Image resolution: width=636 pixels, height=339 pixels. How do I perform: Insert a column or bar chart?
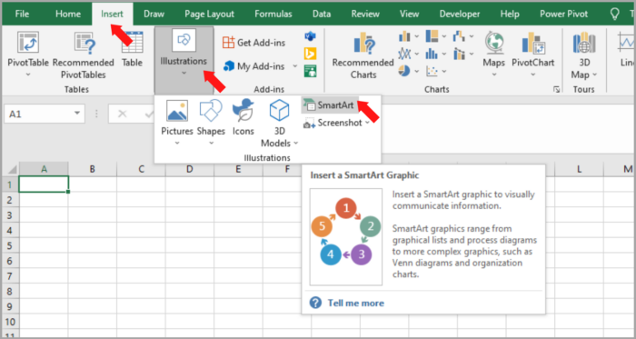404,36
